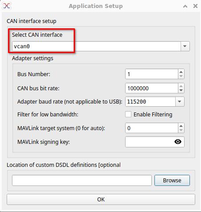Select the vcan0 CAN interface text field
Viewport: 201px width, 212px height.
click(x=96, y=46)
